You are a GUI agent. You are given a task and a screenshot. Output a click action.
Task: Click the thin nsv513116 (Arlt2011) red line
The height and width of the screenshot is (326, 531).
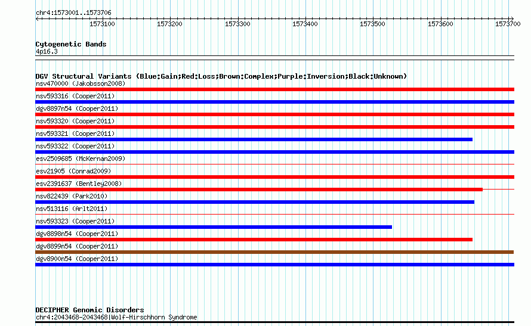click(x=274, y=214)
